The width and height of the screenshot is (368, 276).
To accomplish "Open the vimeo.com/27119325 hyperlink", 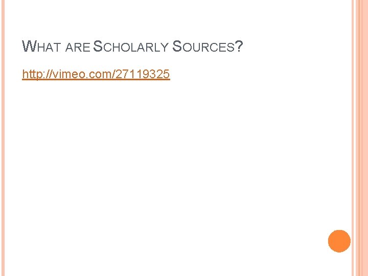I will click(x=96, y=75).
